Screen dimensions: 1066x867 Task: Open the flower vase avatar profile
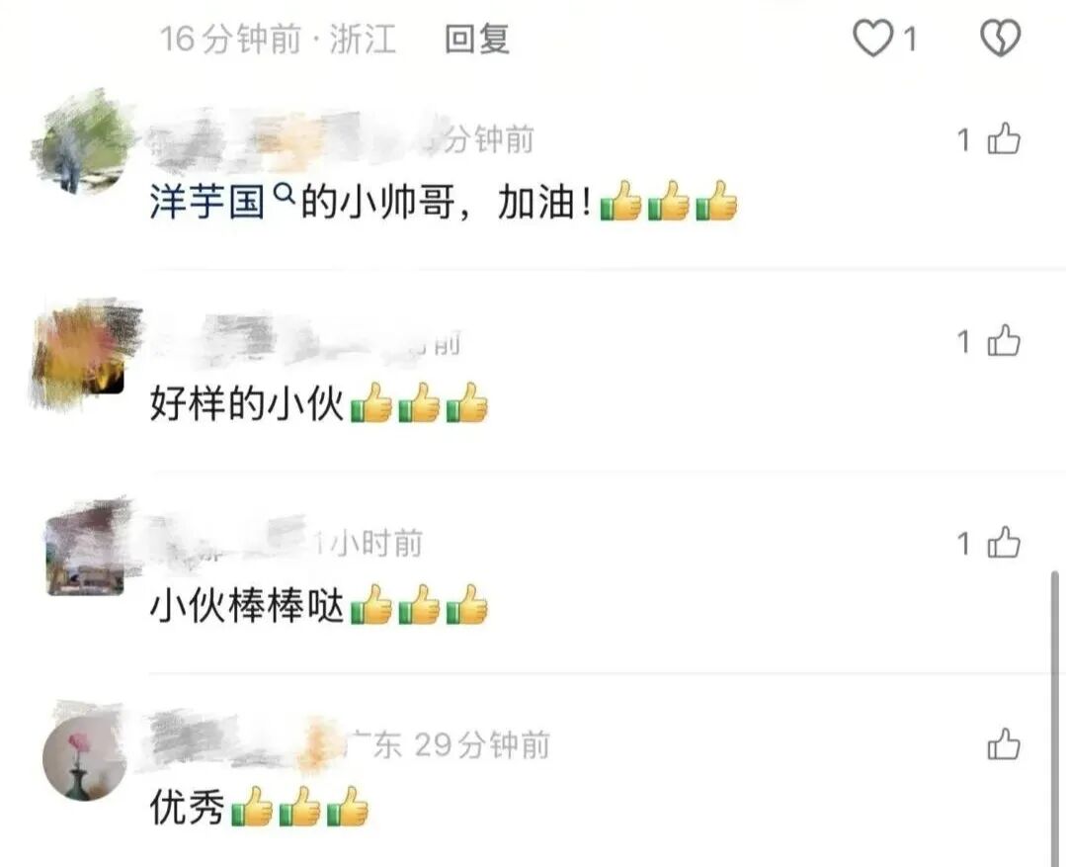point(84,757)
